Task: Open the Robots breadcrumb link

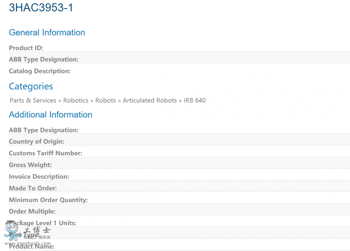Action: pos(105,100)
